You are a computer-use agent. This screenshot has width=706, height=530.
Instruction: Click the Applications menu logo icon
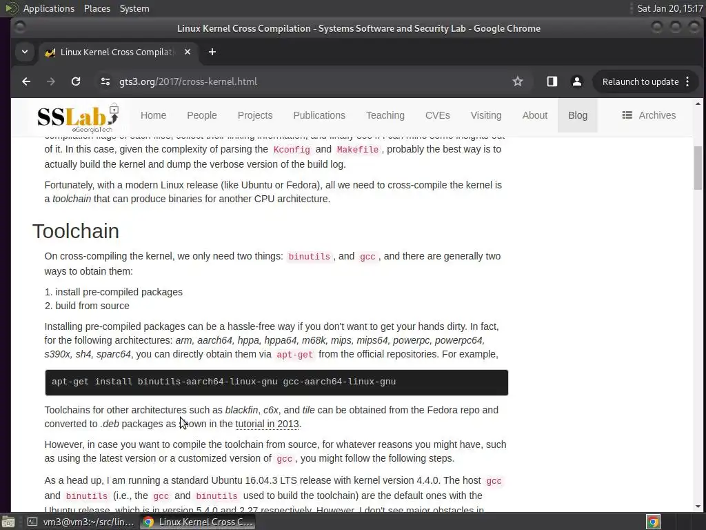pyautogui.click(x=11, y=8)
